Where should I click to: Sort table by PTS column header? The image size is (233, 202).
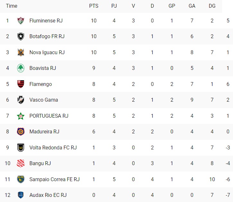pos(94,6)
